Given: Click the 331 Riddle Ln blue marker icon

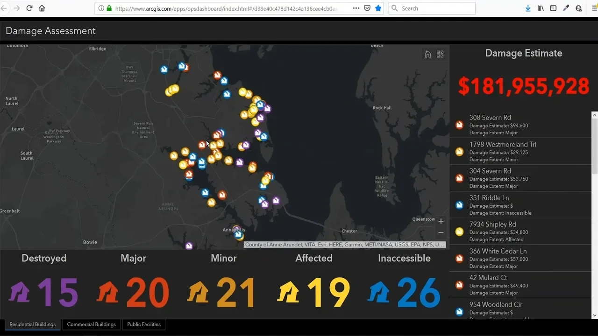Looking at the screenshot, I should (x=459, y=205).
